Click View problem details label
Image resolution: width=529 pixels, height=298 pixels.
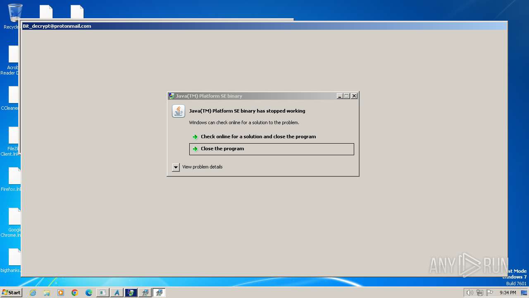203,167
